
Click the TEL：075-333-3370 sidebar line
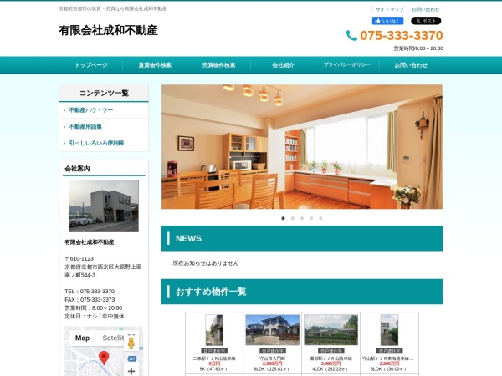pyautogui.click(x=90, y=292)
